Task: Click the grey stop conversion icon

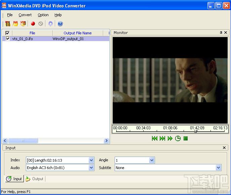Action: 40,24
